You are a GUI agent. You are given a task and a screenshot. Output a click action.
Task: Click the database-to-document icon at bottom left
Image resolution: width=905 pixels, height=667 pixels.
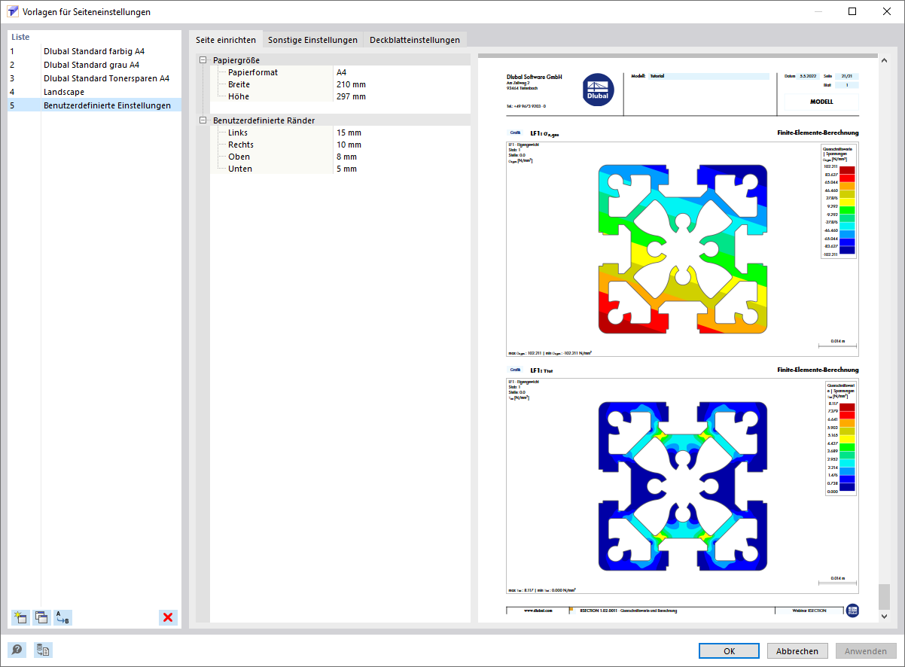43,650
